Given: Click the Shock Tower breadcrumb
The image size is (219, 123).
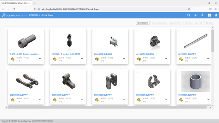Looking at the screenshot, I should click(x=47, y=15).
